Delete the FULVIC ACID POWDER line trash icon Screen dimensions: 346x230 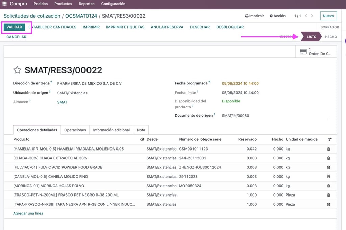(328, 167)
